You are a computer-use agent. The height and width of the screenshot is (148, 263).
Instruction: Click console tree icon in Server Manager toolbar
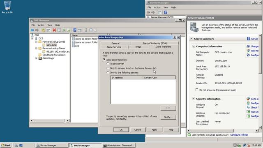pyautogui.click(x=159, y=12)
